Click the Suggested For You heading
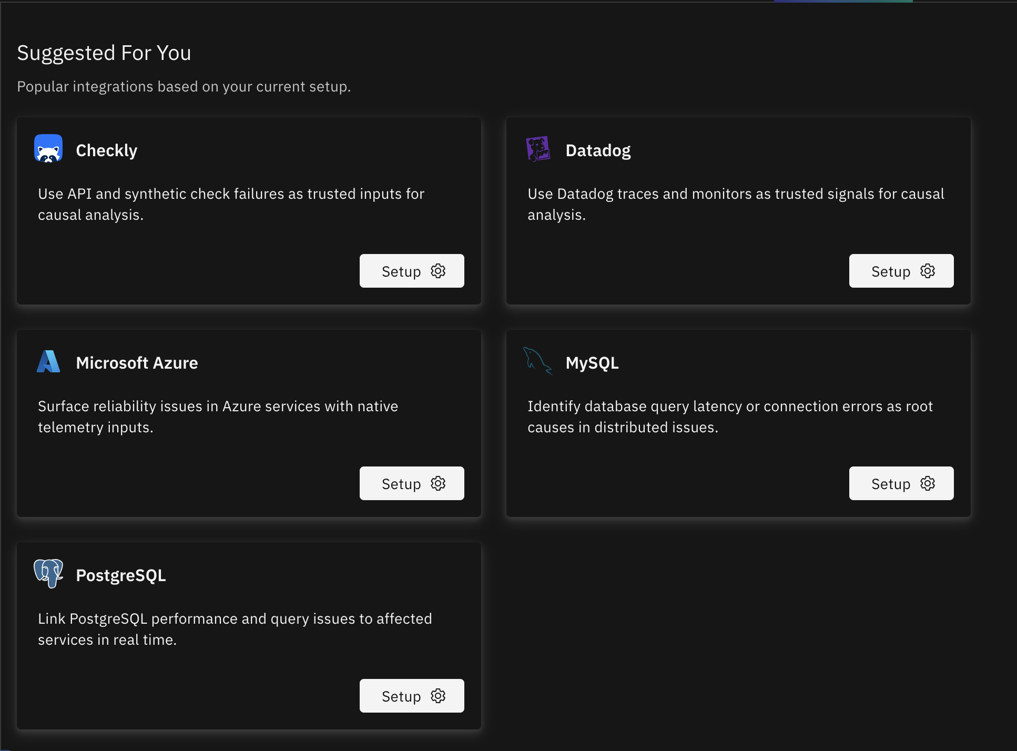1017x751 pixels. [x=104, y=52]
